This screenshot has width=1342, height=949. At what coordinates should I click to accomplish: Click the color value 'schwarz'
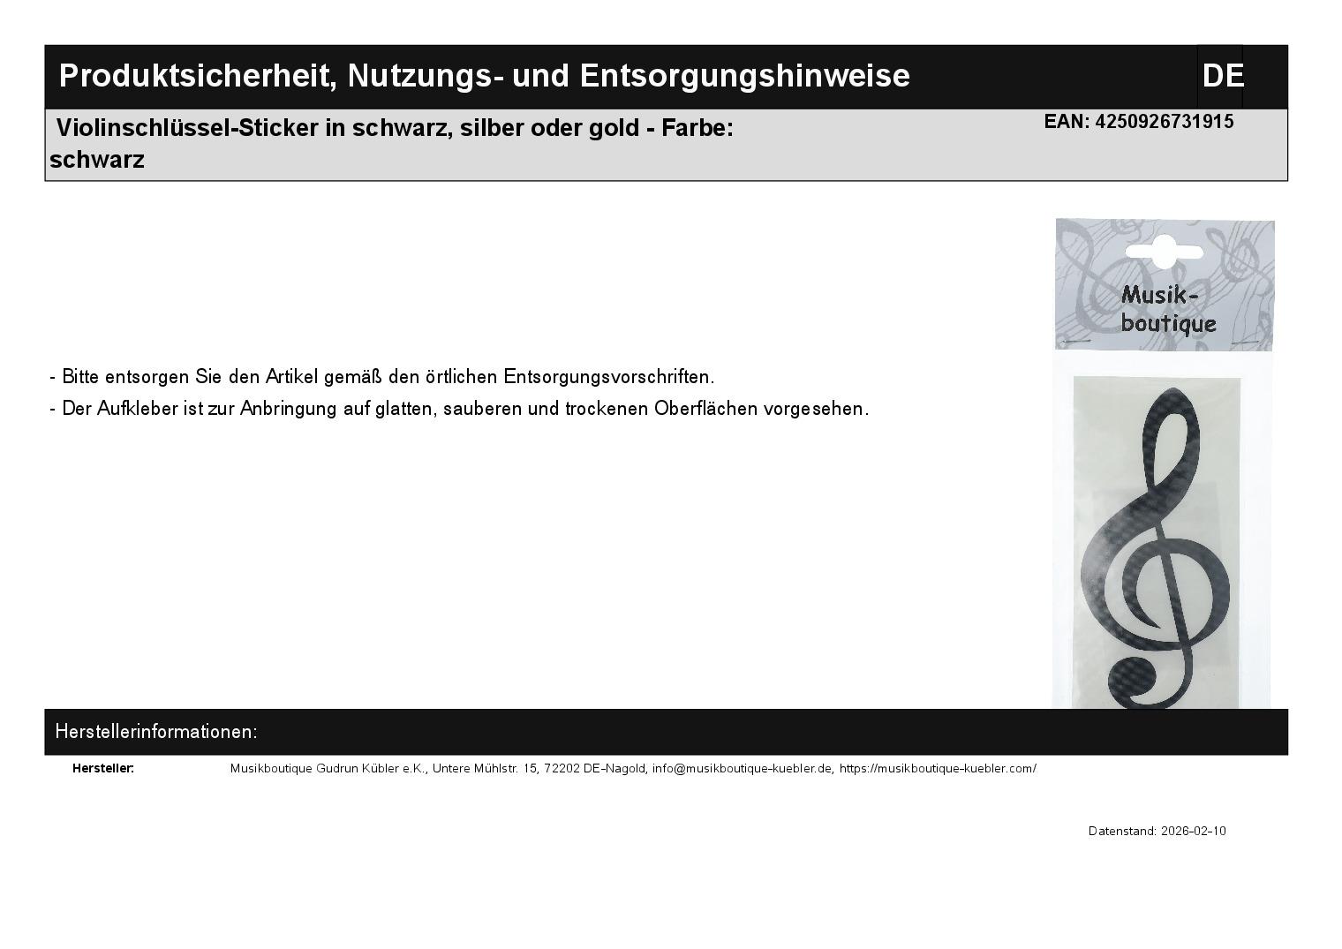tap(97, 160)
